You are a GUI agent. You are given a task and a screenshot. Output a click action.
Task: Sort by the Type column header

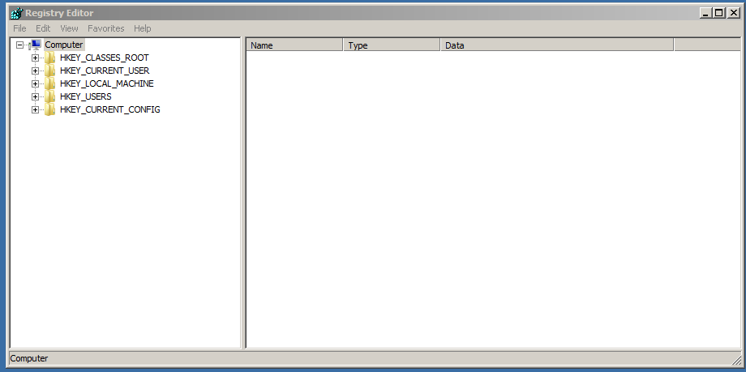pyautogui.click(x=392, y=45)
